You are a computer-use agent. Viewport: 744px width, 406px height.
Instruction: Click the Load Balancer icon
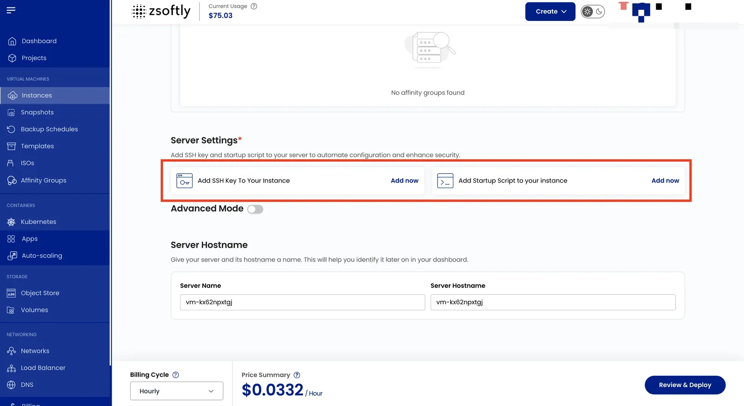[11, 368]
